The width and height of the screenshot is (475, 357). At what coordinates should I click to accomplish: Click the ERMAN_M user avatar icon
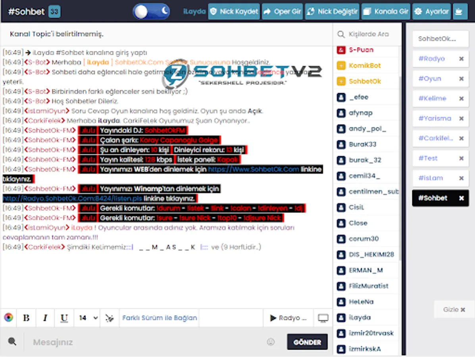(x=341, y=271)
